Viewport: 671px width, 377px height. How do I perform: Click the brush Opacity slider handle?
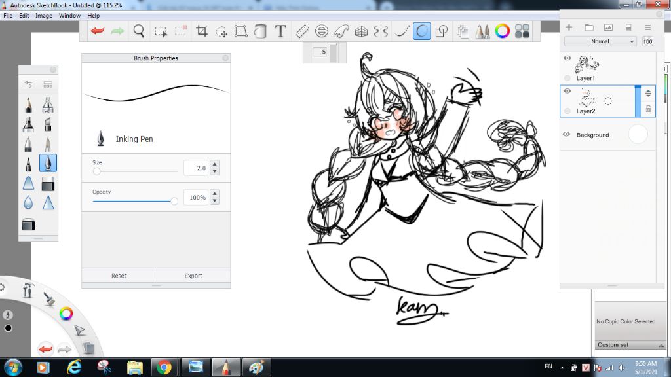coord(174,201)
